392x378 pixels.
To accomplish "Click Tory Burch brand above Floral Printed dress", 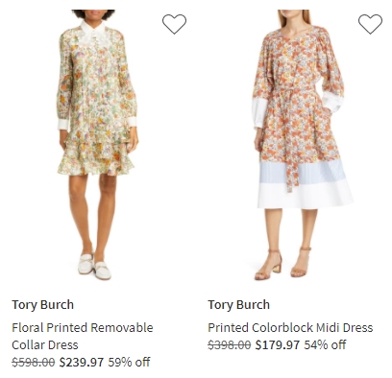I will click(x=43, y=305).
